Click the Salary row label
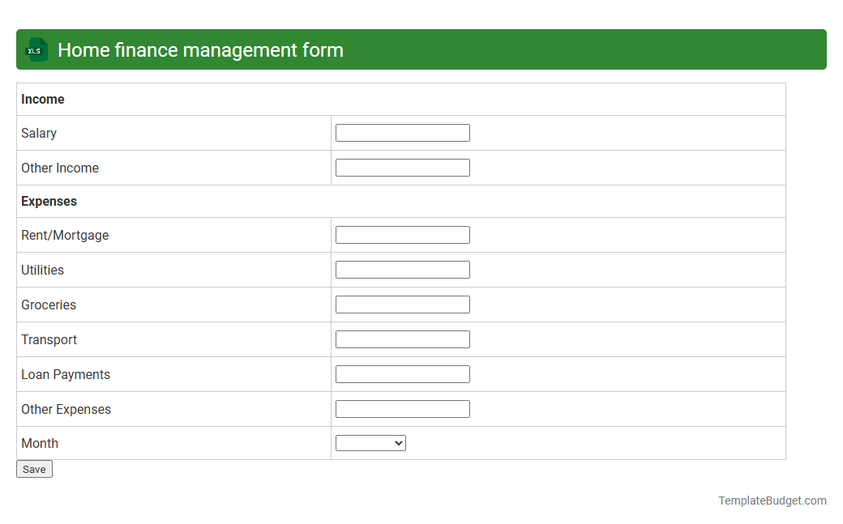The height and width of the screenshot is (524, 843). click(38, 133)
